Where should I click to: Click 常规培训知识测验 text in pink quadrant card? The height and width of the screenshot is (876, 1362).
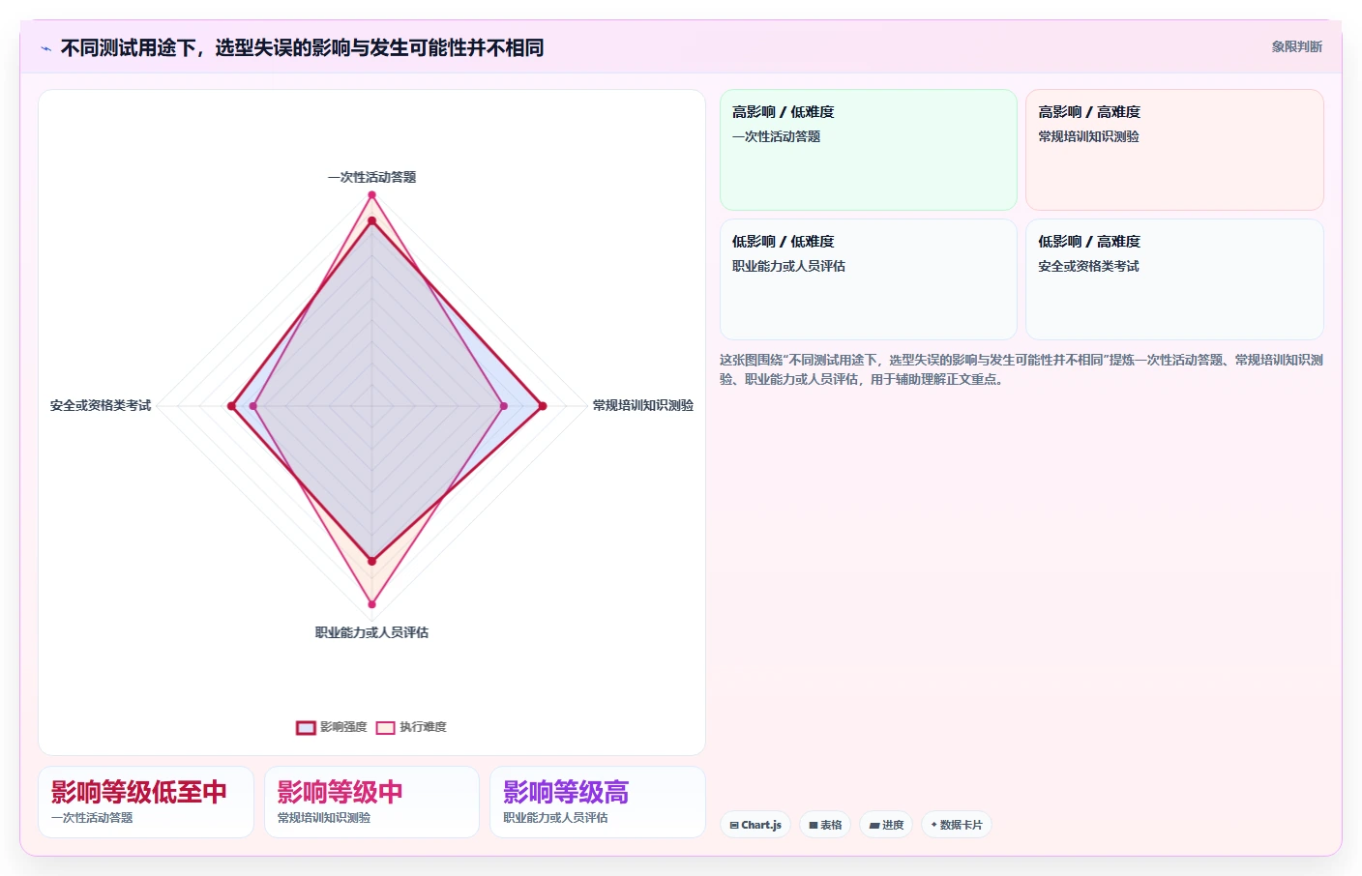pyautogui.click(x=1088, y=136)
